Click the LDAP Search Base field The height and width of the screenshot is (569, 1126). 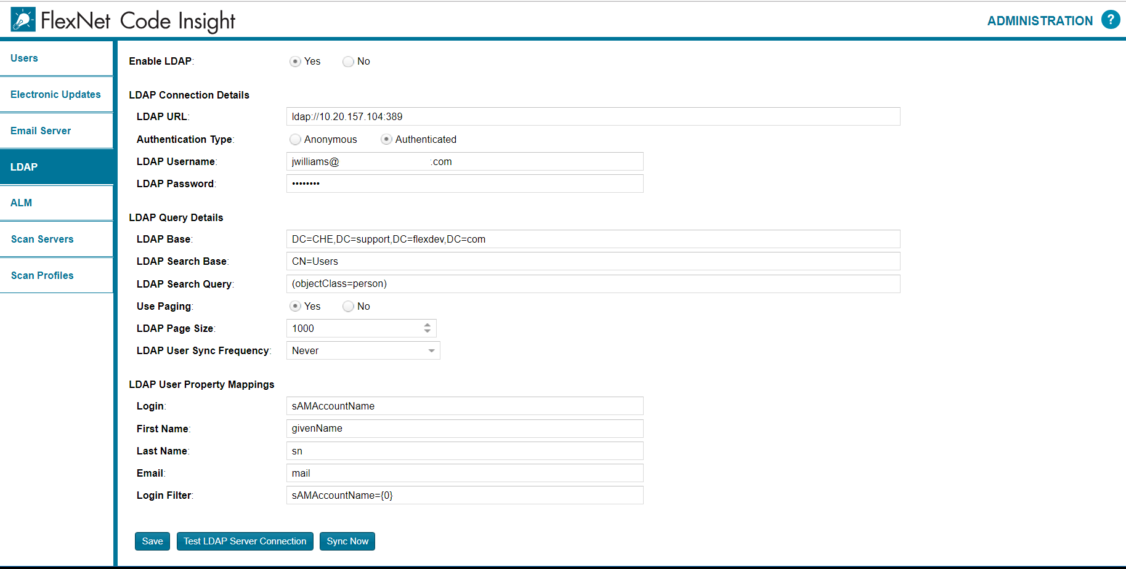pyautogui.click(x=593, y=261)
